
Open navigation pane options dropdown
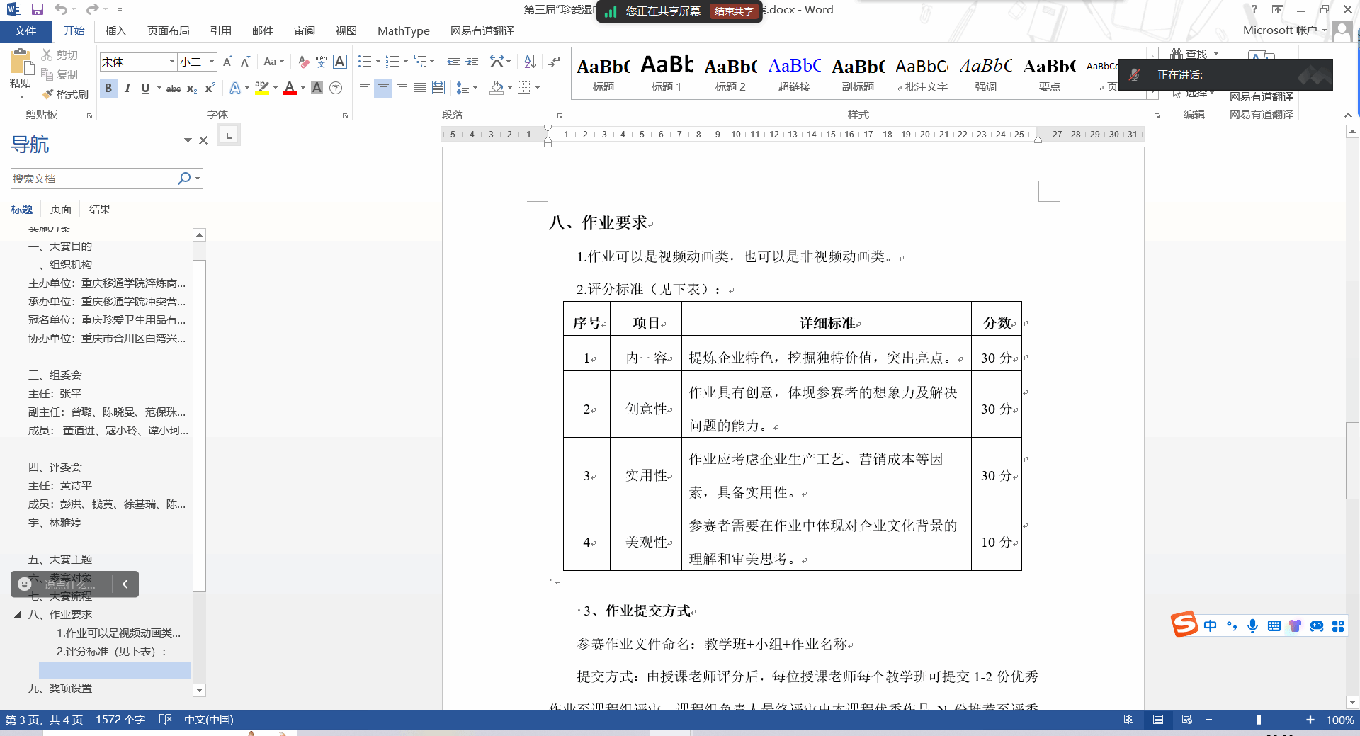click(188, 140)
